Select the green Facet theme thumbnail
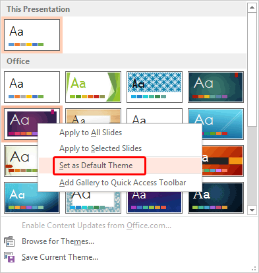259x273 pixels. point(93,87)
